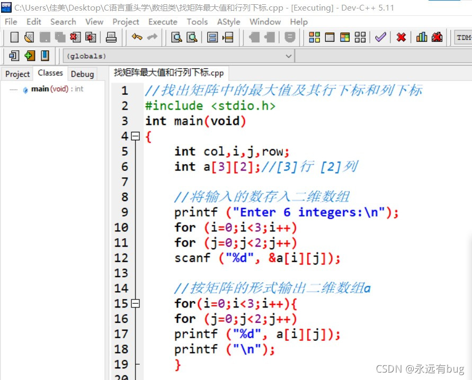Click the Run toolbar icon
Screen dimensions: 472x380
tap(329, 37)
